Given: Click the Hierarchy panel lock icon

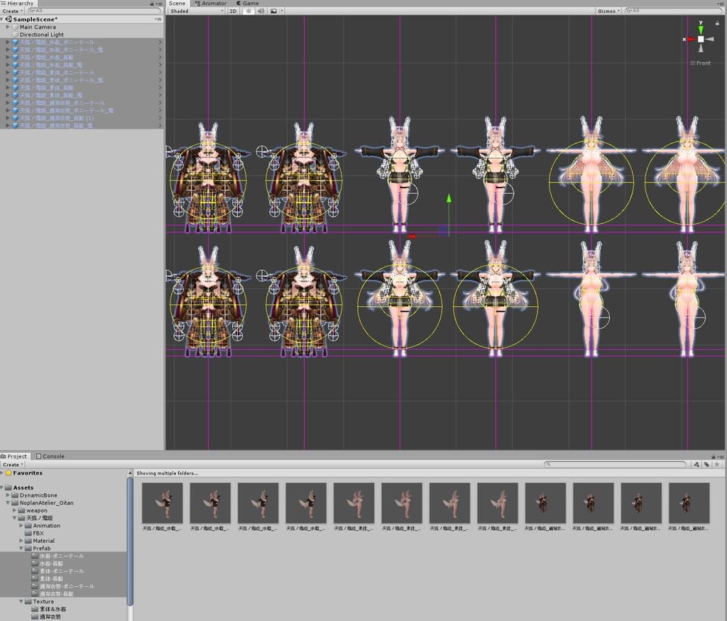Looking at the screenshot, I should [x=152, y=4].
